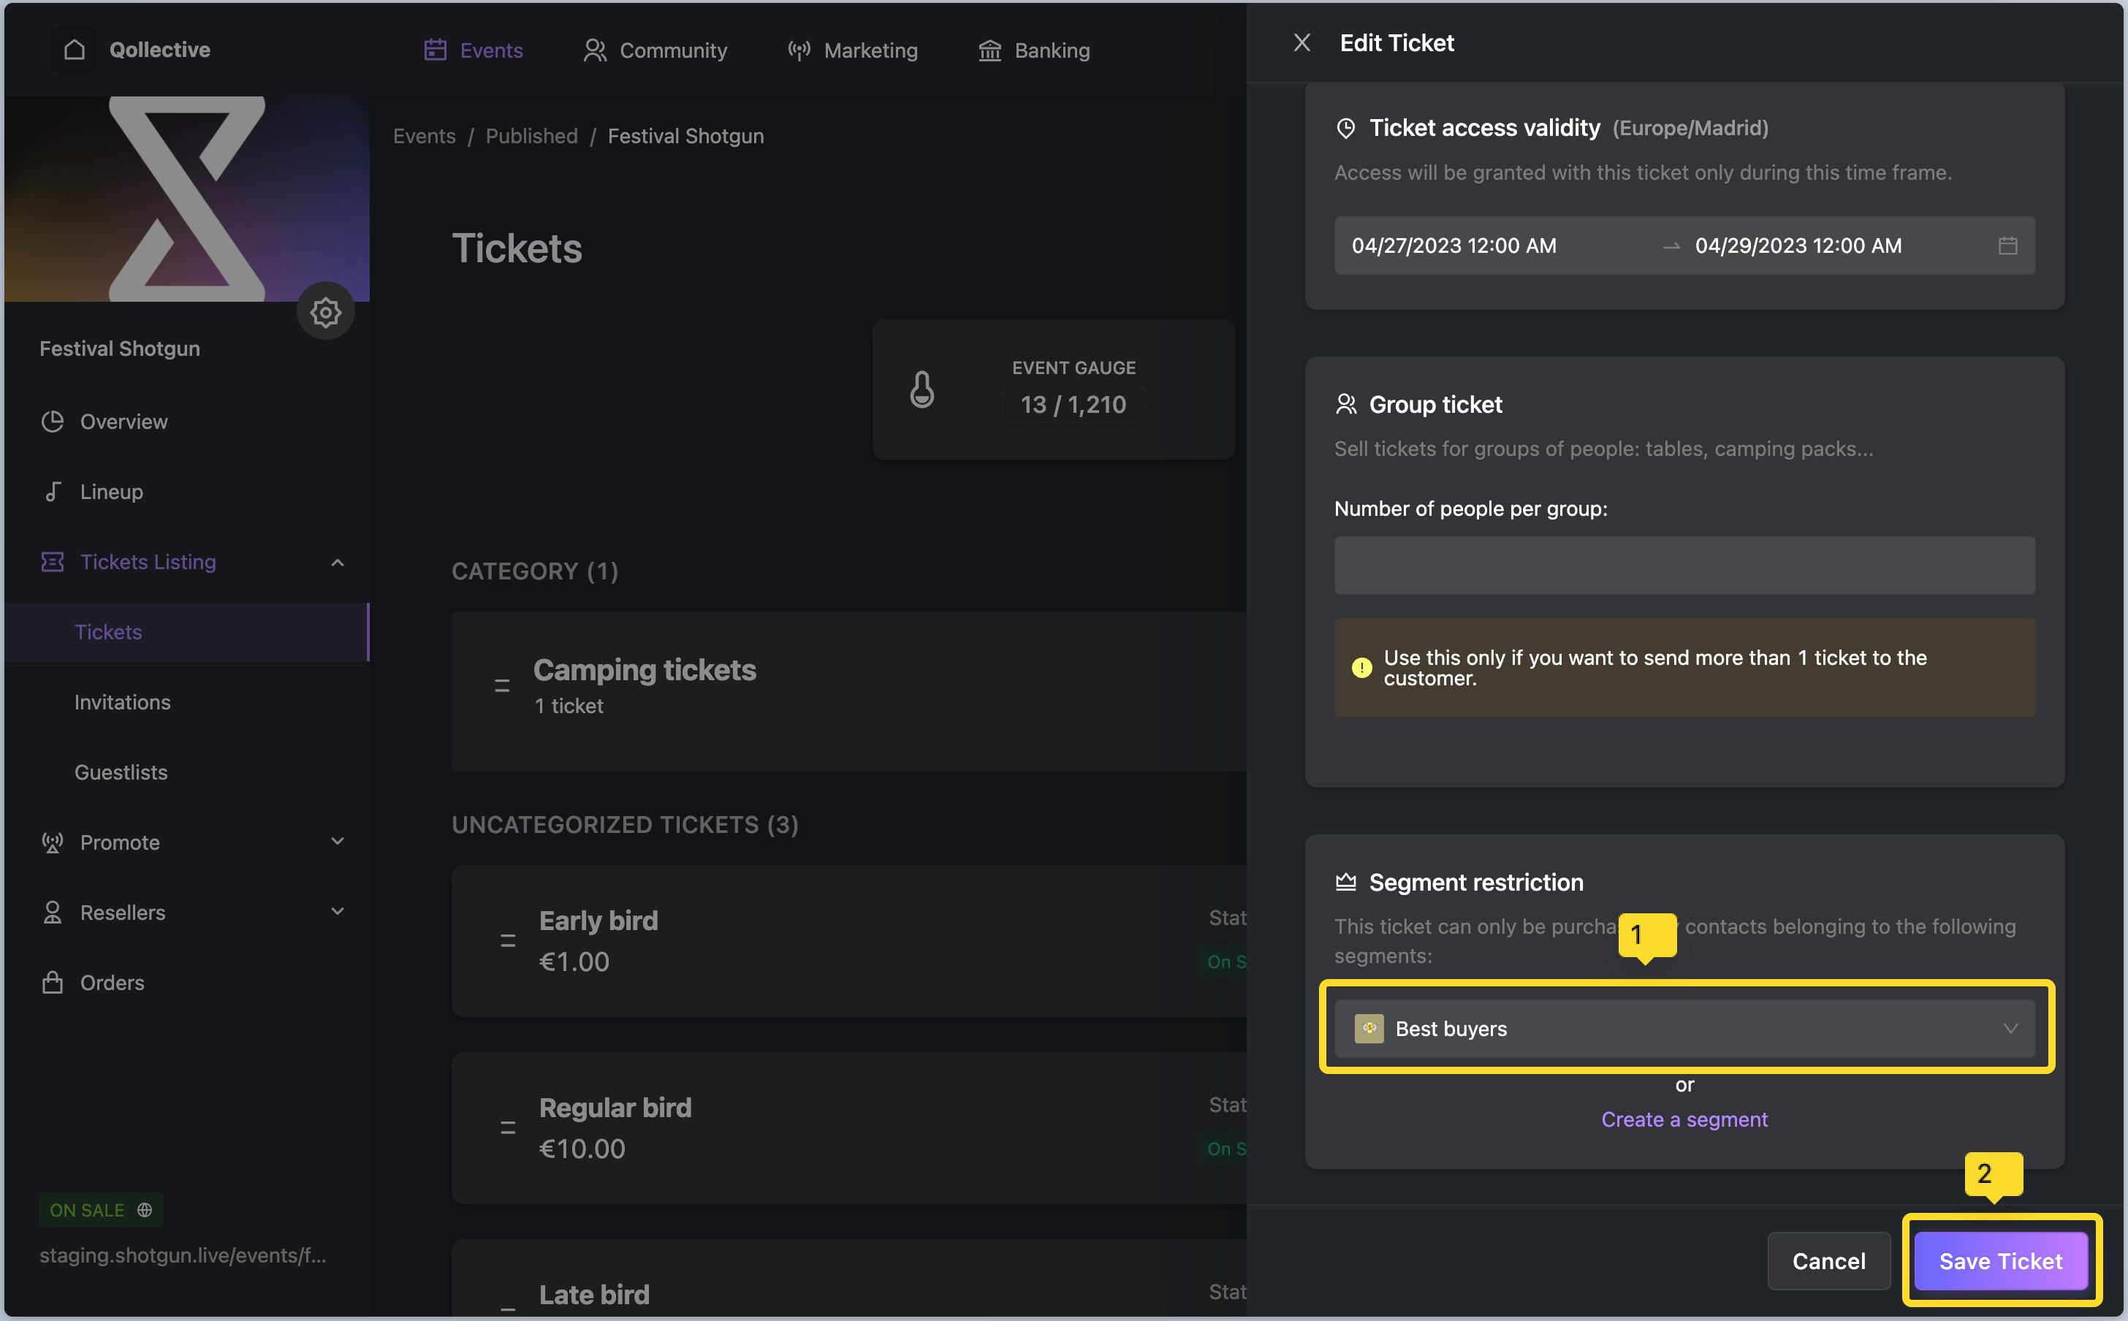
Task: Open the Community tab
Action: (x=655, y=50)
